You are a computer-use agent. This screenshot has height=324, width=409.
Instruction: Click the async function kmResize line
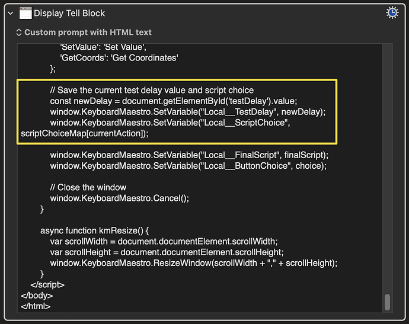tap(95, 230)
